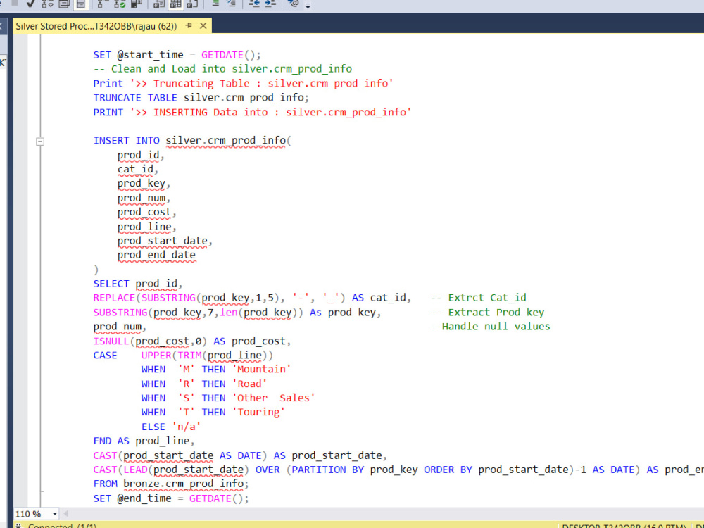Pin the Silver Stored Proc tab
The image size is (704, 528).
pos(189,25)
